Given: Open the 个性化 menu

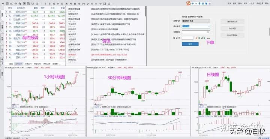Looking at the screenshot, I should pos(252,3).
